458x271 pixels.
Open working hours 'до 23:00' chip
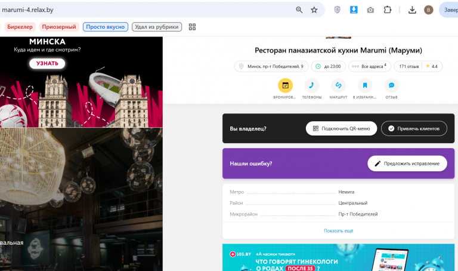pyautogui.click(x=329, y=66)
